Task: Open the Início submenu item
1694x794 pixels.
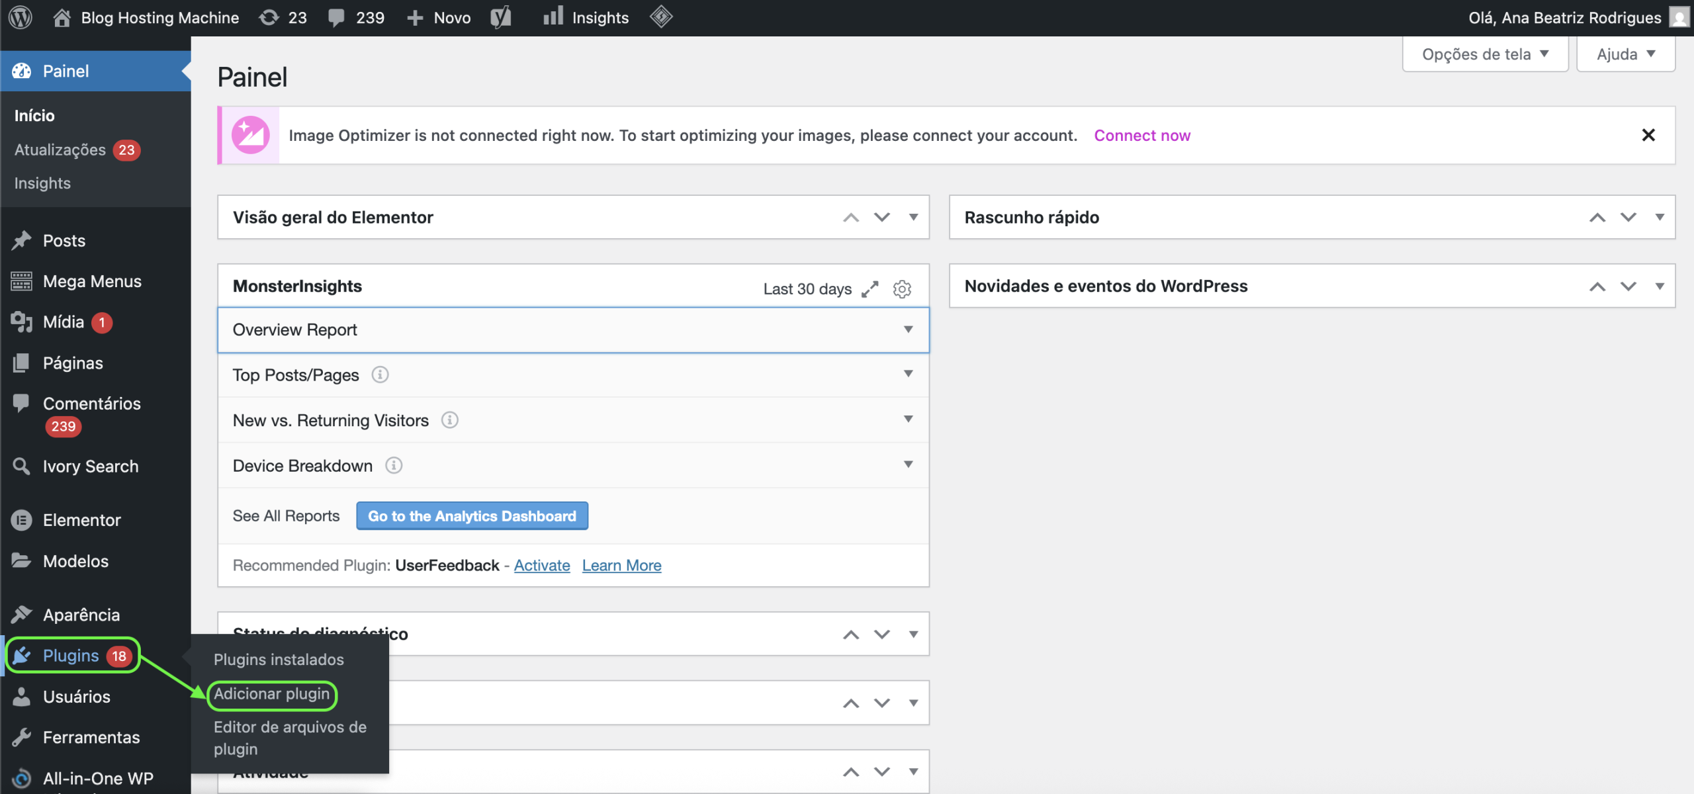Action: tap(34, 115)
